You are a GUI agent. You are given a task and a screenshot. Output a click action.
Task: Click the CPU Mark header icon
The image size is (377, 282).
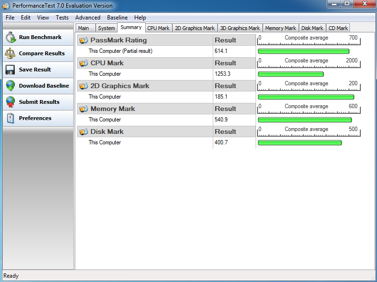click(x=83, y=63)
